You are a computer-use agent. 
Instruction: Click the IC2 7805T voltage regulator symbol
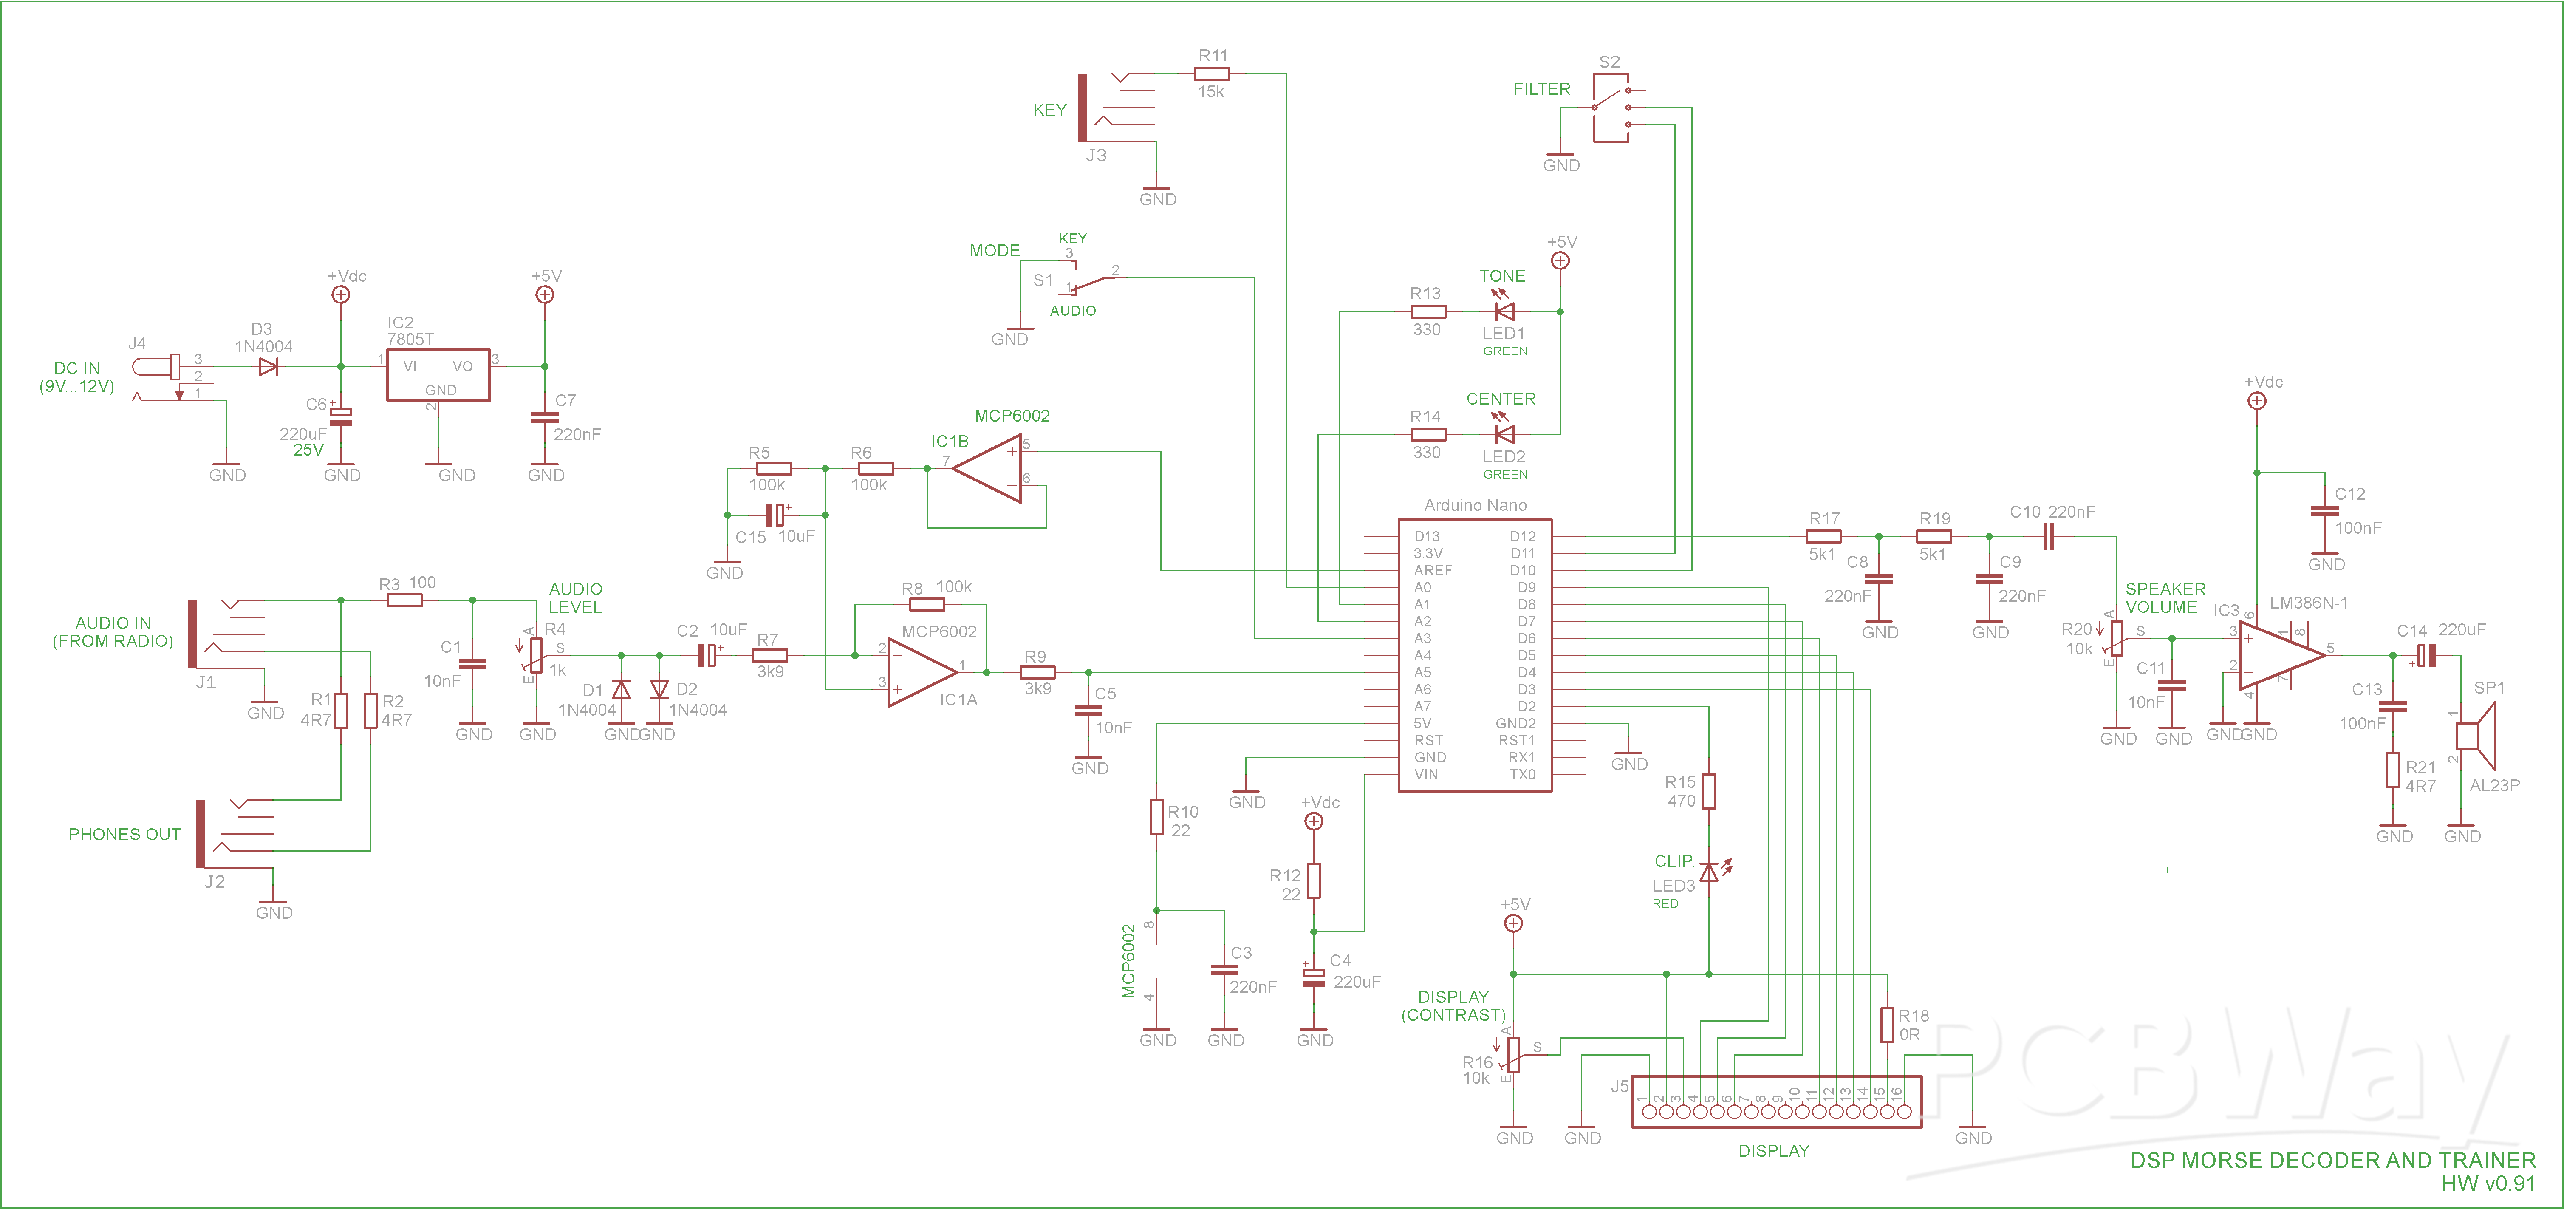click(x=438, y=374)
